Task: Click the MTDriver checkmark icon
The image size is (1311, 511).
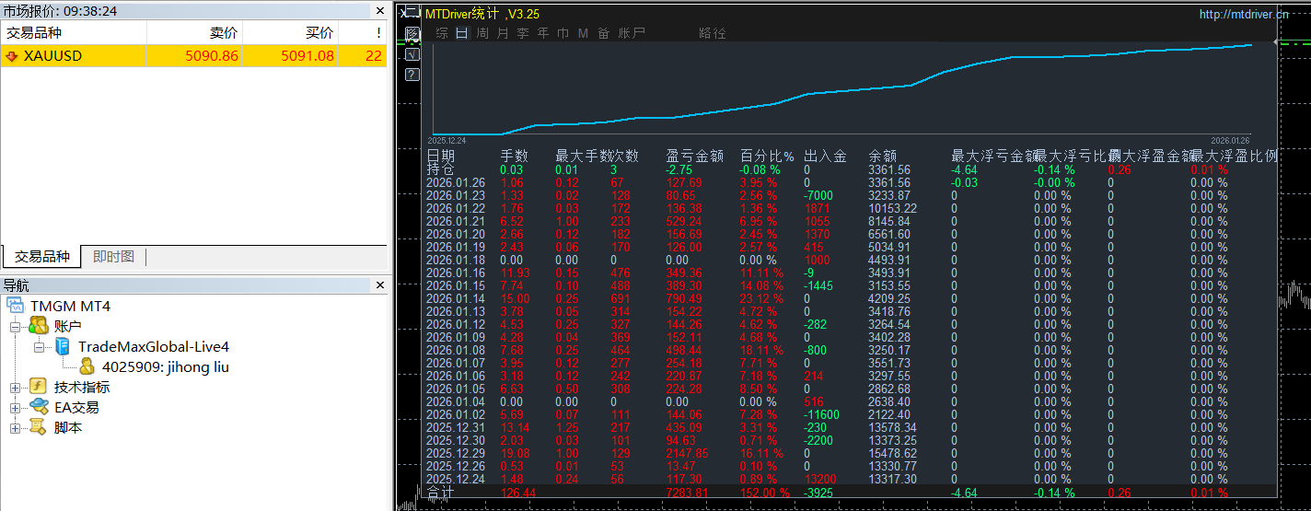Action: 412,54
